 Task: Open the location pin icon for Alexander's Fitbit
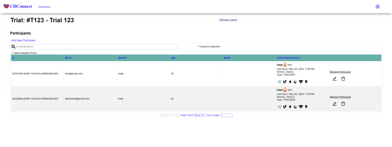tap(306, 106)
